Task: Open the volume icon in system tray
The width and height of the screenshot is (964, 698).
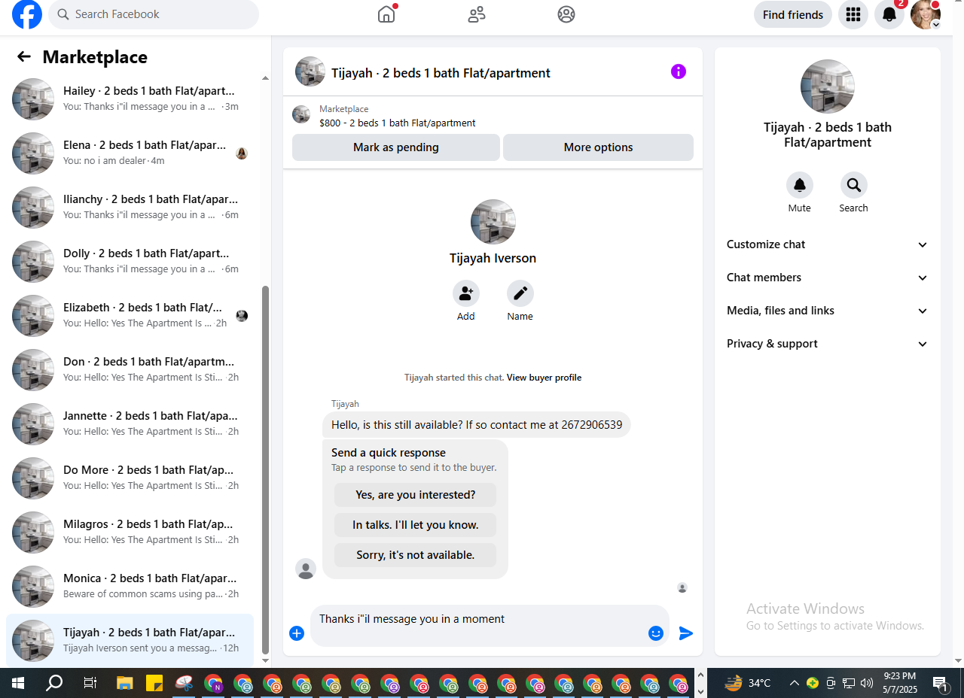Action: pos(867,683)
